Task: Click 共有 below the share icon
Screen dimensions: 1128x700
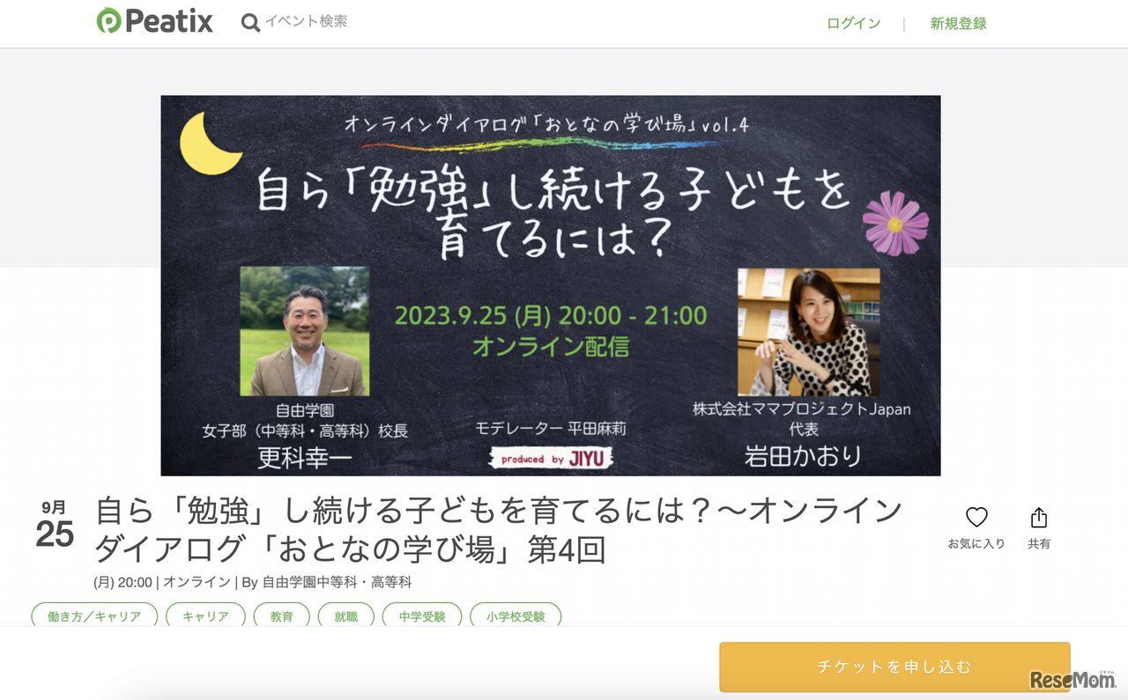Action: 1039,543
